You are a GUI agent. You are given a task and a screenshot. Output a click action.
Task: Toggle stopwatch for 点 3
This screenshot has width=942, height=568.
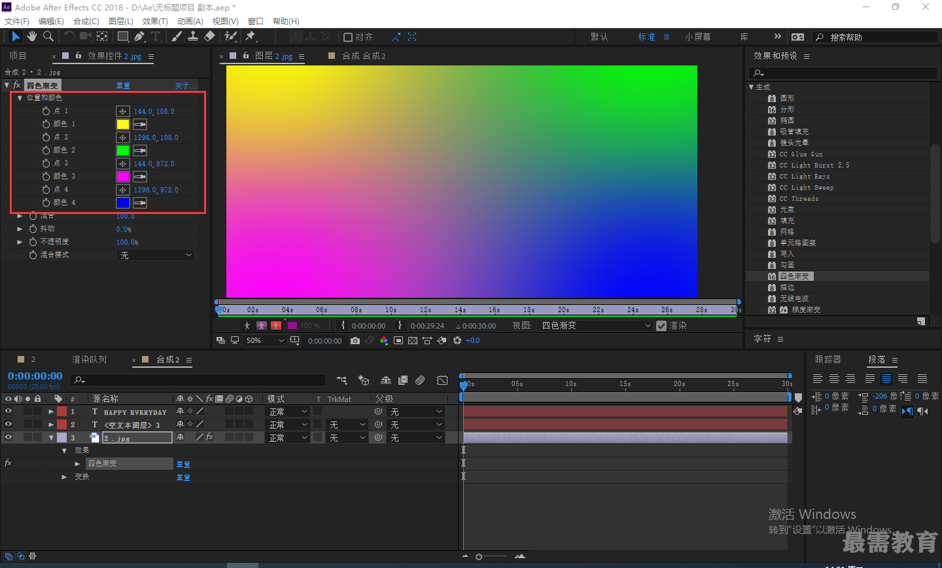point(46,164)
